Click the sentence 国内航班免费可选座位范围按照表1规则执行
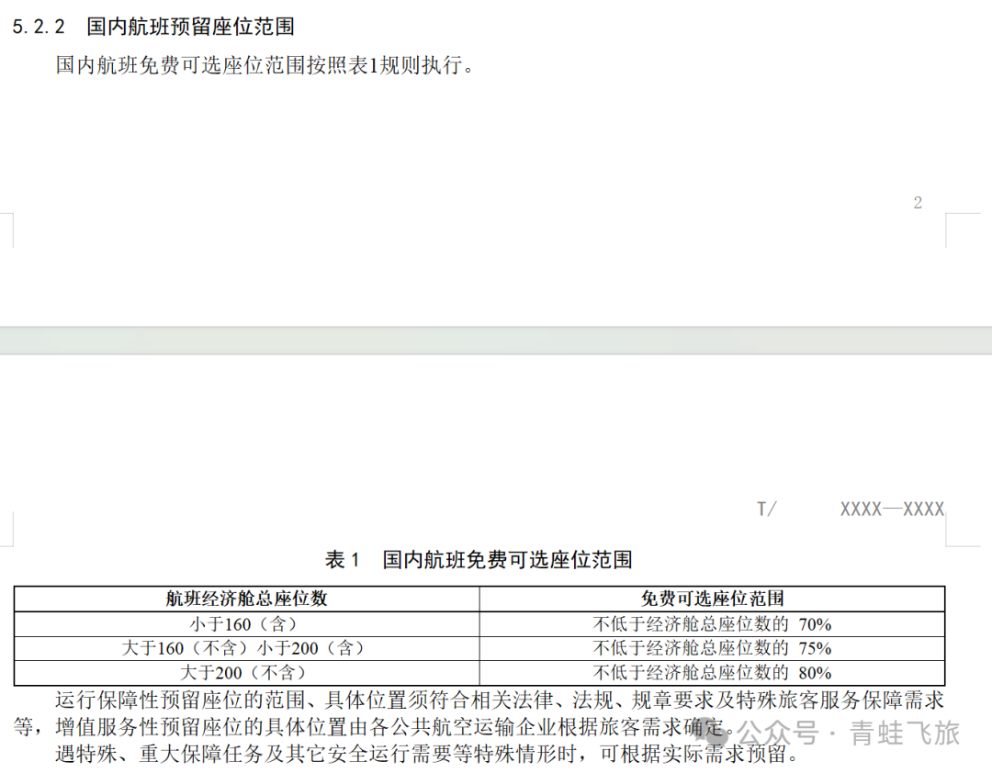This screenshot has height=773, width=992. coord(265,65)
